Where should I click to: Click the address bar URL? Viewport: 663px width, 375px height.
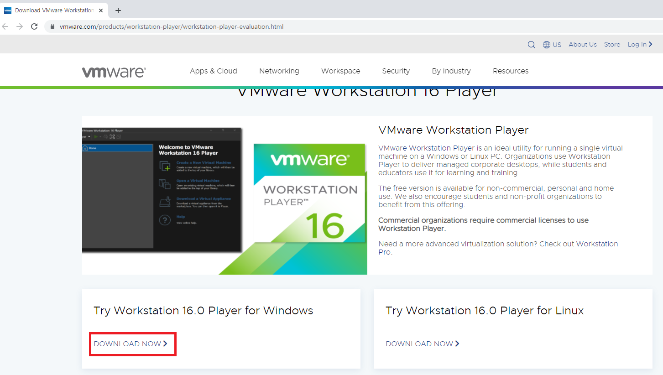pos(172,26)
